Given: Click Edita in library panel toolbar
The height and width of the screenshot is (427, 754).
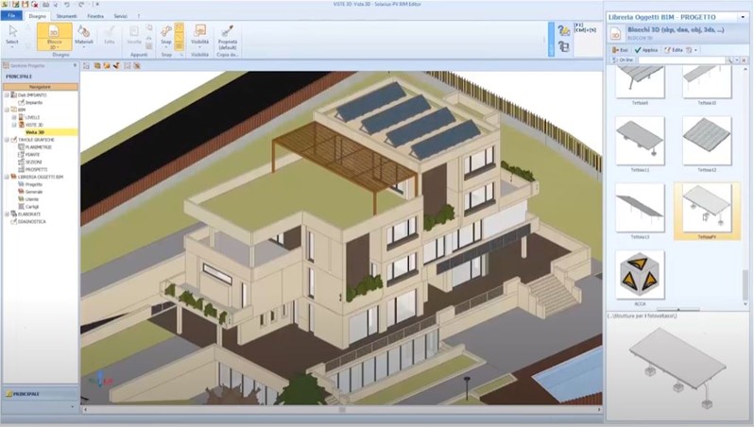Looking at the screenshot, I should (x=673, y=50).
